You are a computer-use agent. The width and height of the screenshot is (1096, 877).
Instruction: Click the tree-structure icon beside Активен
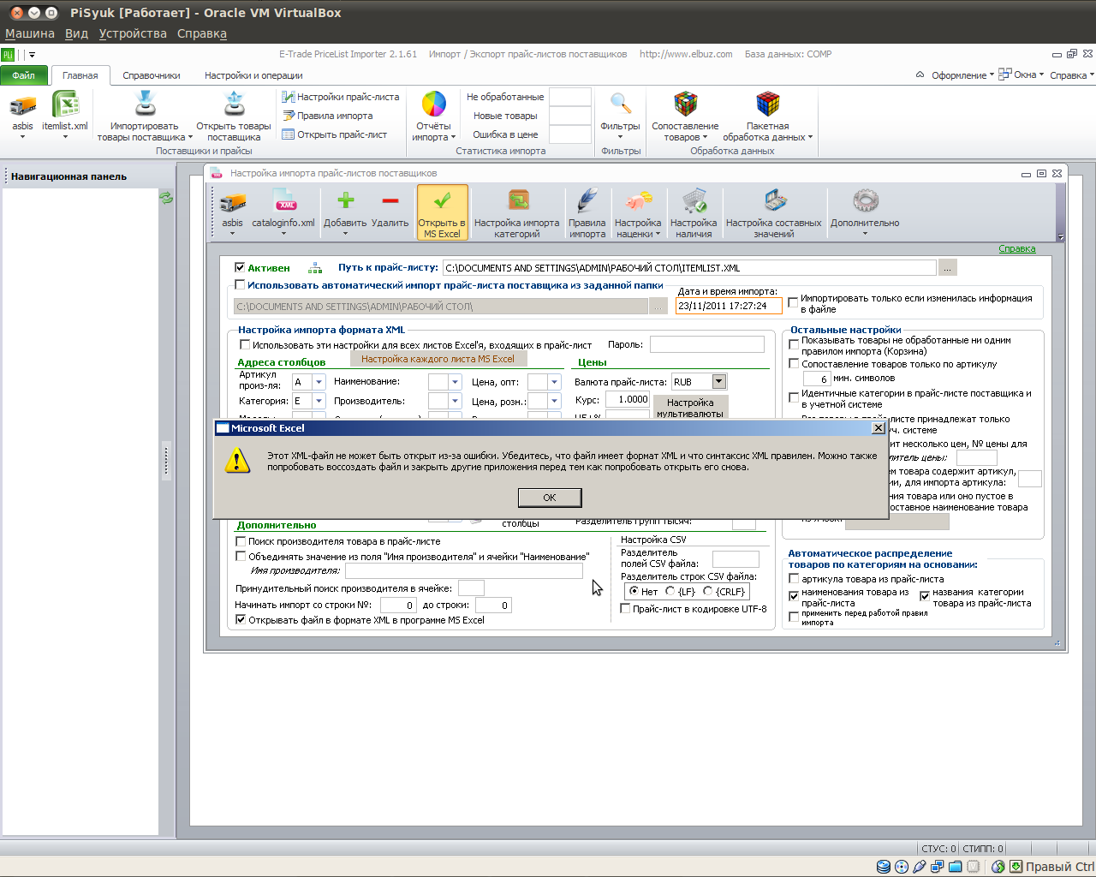pos(315,268)
